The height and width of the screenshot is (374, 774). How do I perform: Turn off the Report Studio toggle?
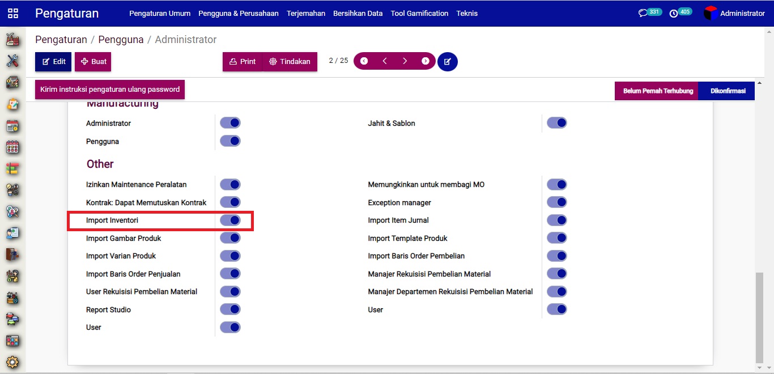point(230,309)
